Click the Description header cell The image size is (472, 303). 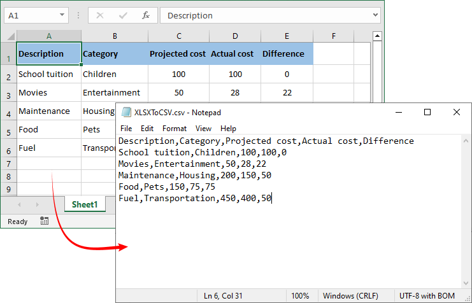pyautogui.click(x=49, y=53)
